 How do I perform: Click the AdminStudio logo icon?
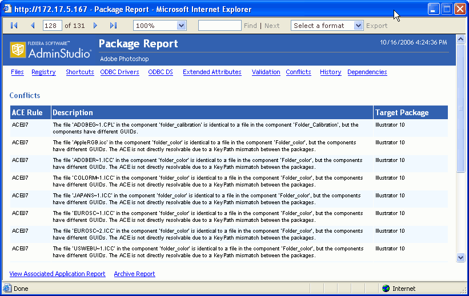(x=18, y=50)
